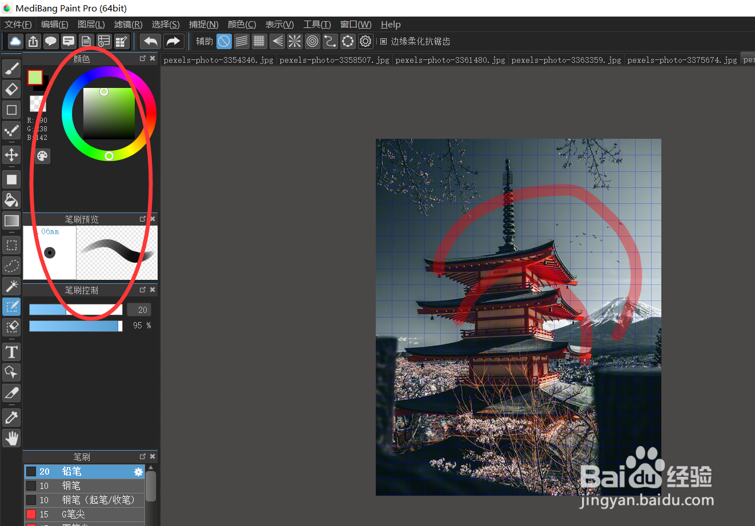755x526 pixels.
Task: Switch to pexels-photo-3375674.jpg tab
Action: click(x=682, y=60)
